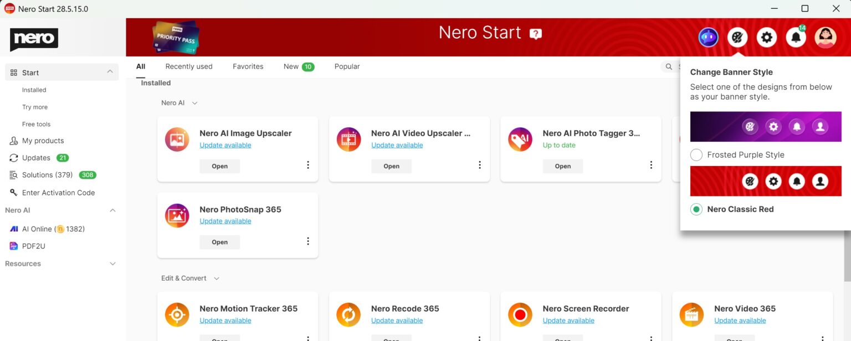Click the Nero Motion Tracker 365 icon
851x341 pixels.
(x=177, y=314)
